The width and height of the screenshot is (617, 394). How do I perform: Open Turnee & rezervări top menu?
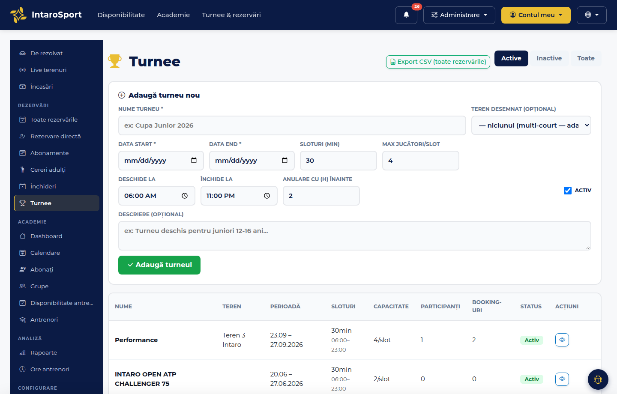coord(231,15)
